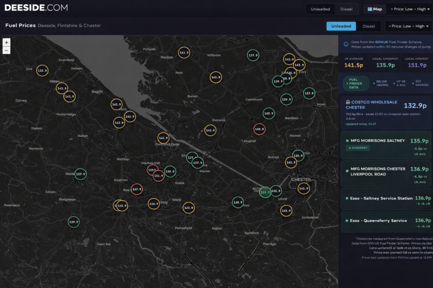The height and width of the screenshot is (288, 433).
Task: Open the 143.9 marker above Penyffordd
Action: point(189,208)
